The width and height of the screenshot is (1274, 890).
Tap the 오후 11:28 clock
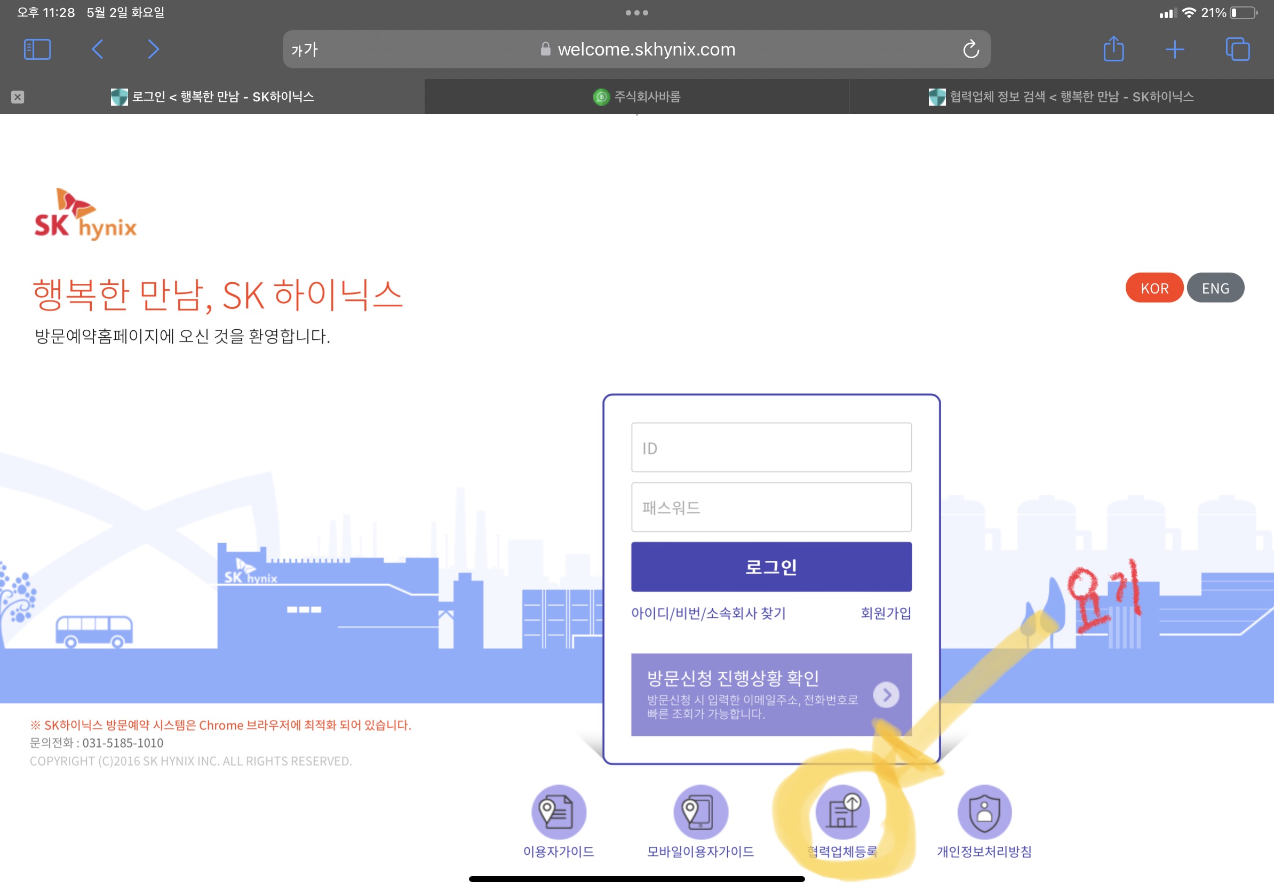pos(46,13)
